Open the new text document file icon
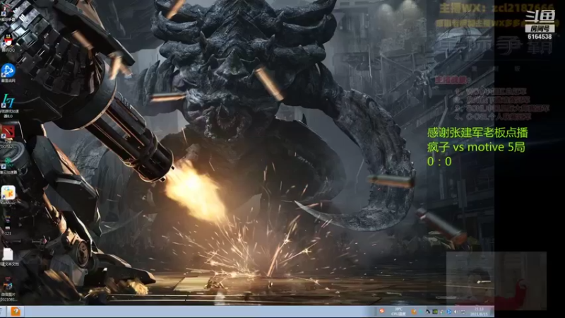565x318 pixels. click(8, 255)
